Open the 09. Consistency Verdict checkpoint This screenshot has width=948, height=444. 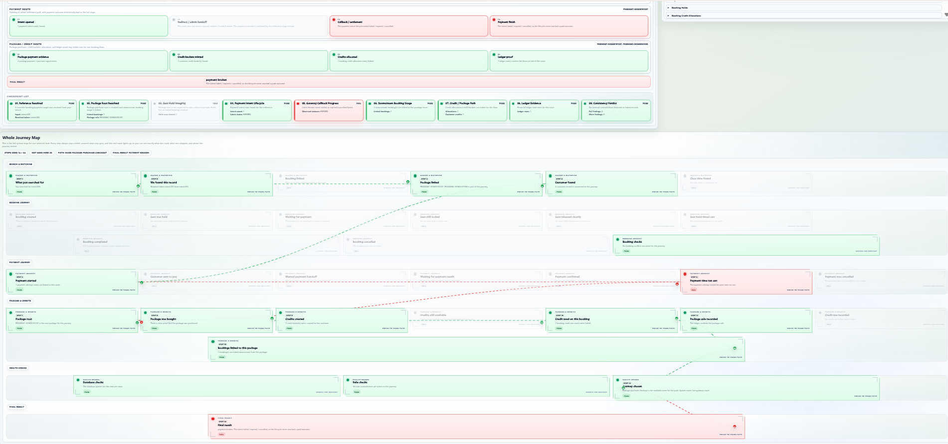coord(616,111)
